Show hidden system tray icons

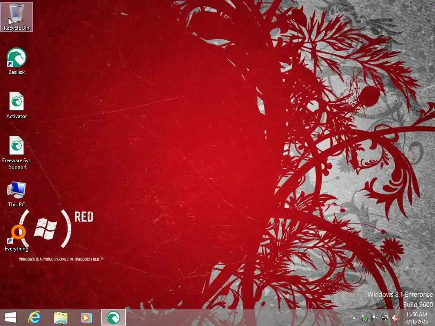click(354, 318)
